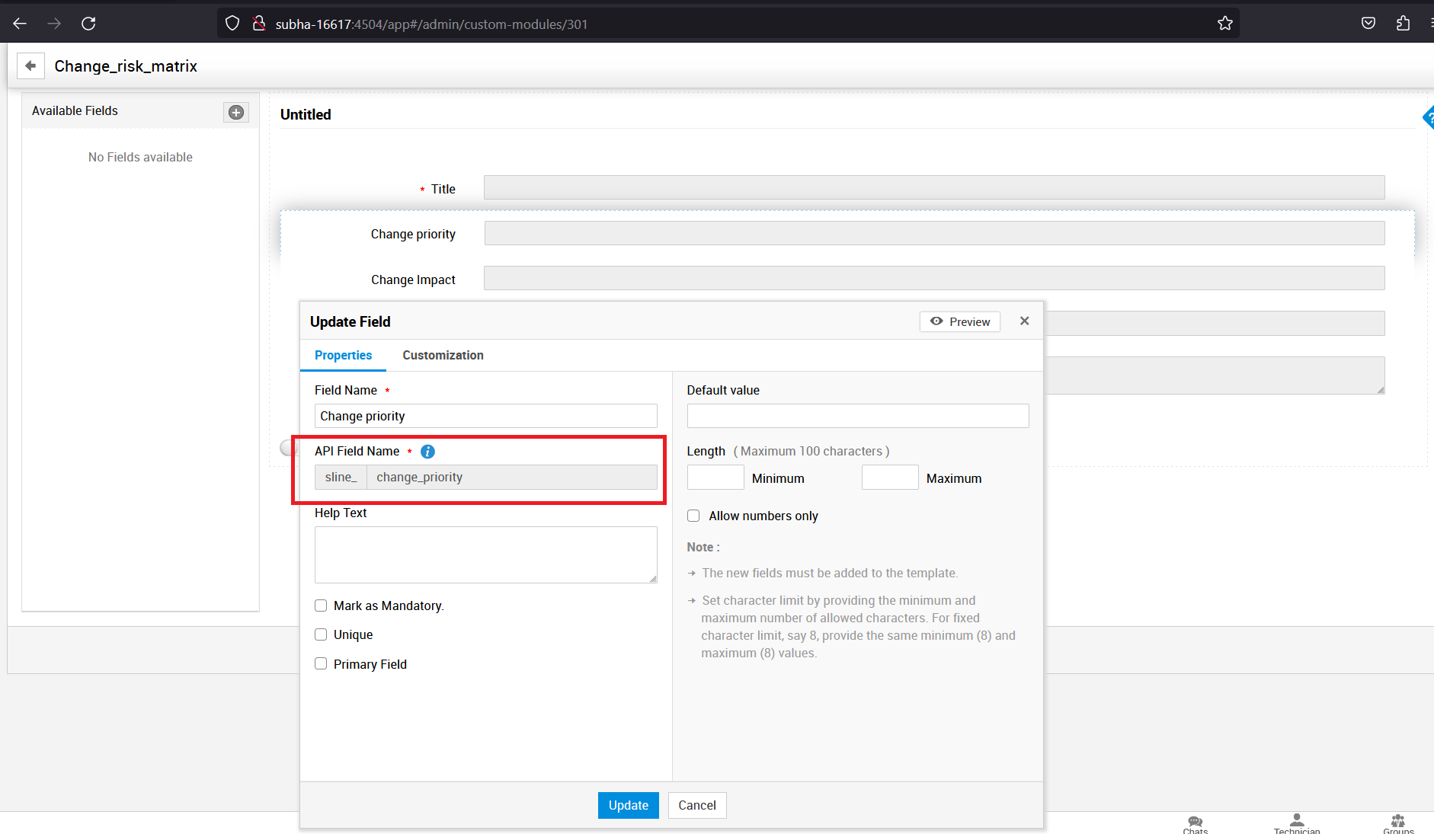Image resolution: width=1434 pixels, height=834 pixels.
Task: Click the API Field Name info icon
Action: (x=427, y=452)
